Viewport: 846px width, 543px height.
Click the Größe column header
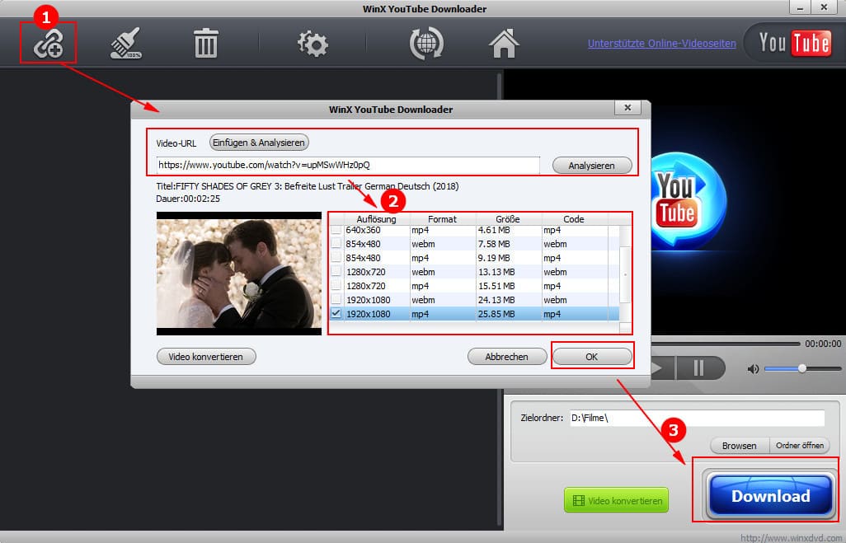coord(508,219)
